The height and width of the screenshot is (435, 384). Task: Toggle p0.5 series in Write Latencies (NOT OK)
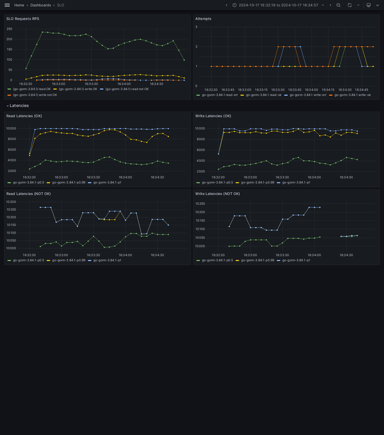pos(217,260)
